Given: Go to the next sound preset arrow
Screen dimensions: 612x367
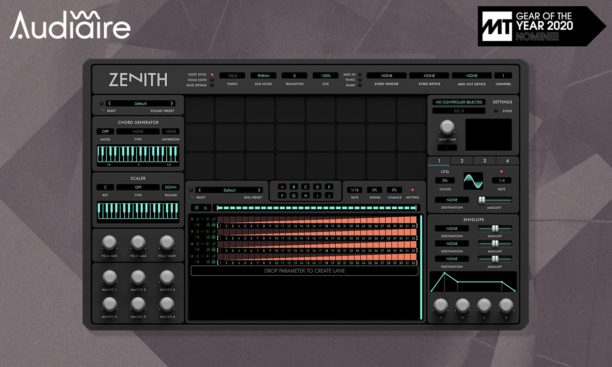Looking at the screenshot, I should coord(172,104).
